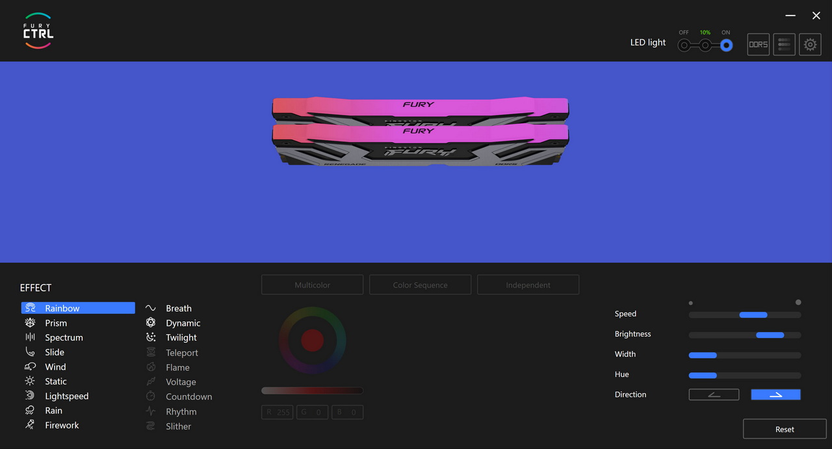Image resolution: width=832 pixels, height=449 pixels.
Task: Set direction to right arrow
Action: click(x=775, y=394)
